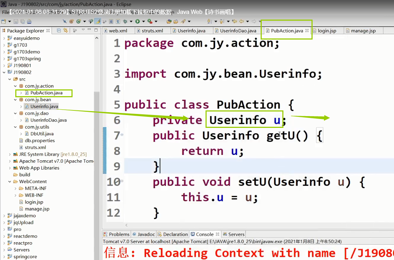Close the PubAction.java editor tab
The image size is (394, 260).
(x=307, y=31)
